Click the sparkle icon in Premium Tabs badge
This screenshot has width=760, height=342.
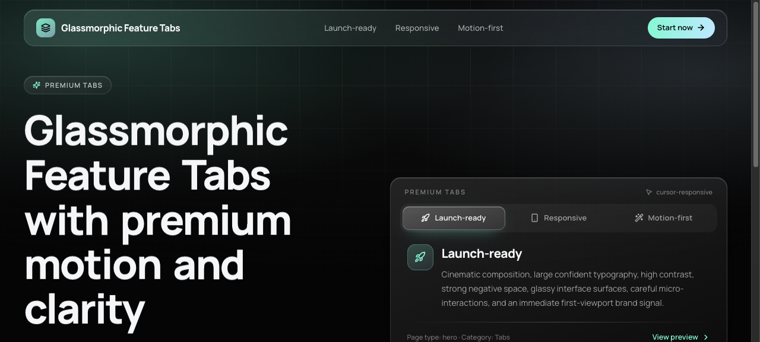coord(37,85)
